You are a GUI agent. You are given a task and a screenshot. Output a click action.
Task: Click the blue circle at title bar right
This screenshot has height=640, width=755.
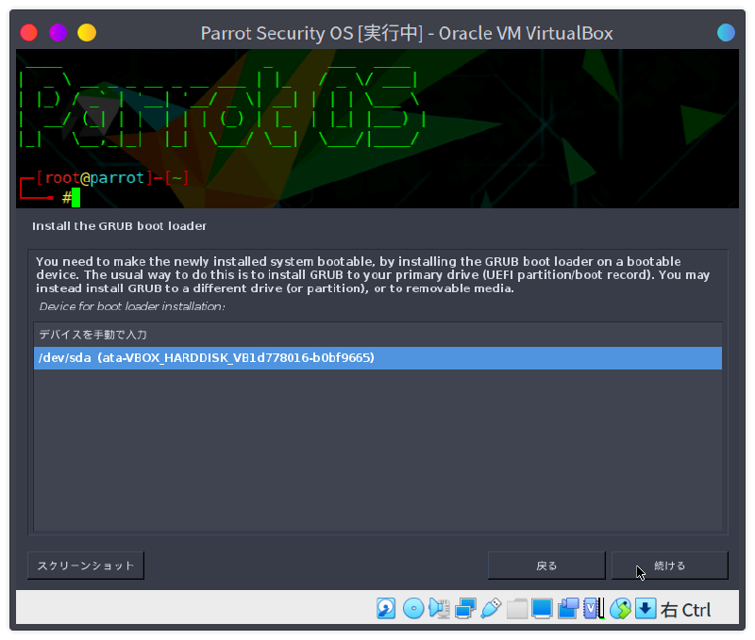[726, 33]
